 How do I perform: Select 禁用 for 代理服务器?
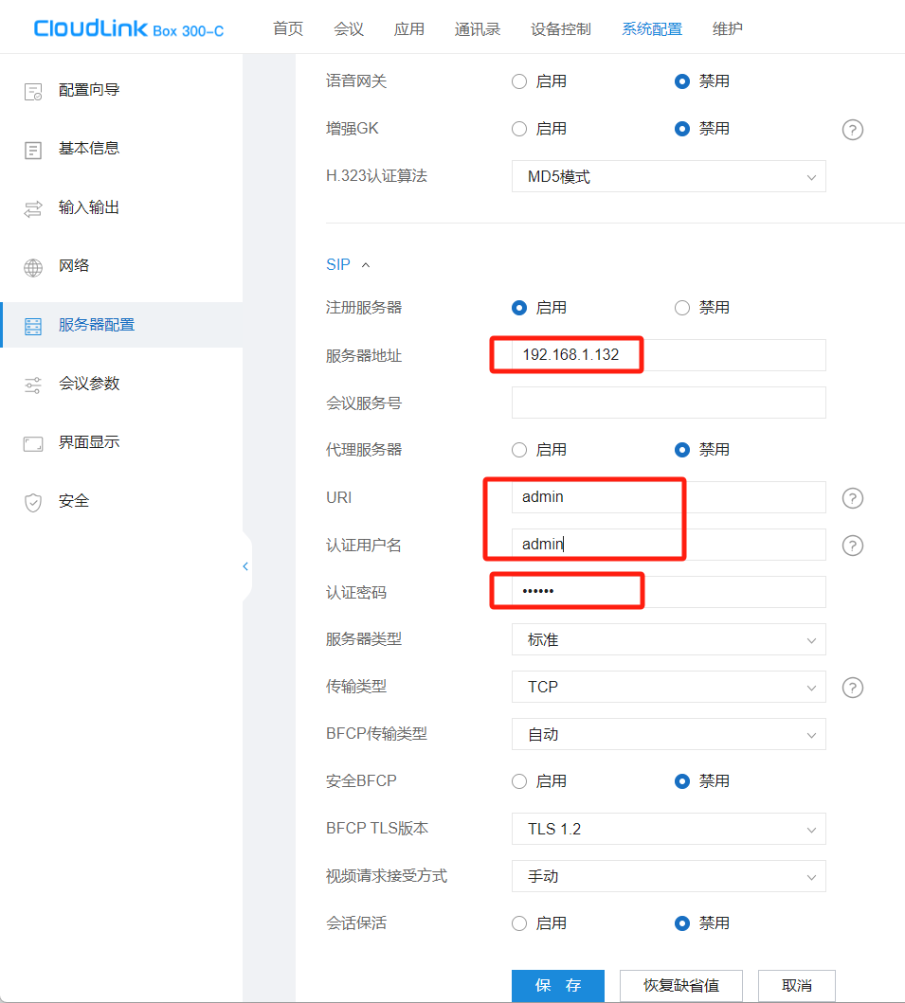(682, 450)
